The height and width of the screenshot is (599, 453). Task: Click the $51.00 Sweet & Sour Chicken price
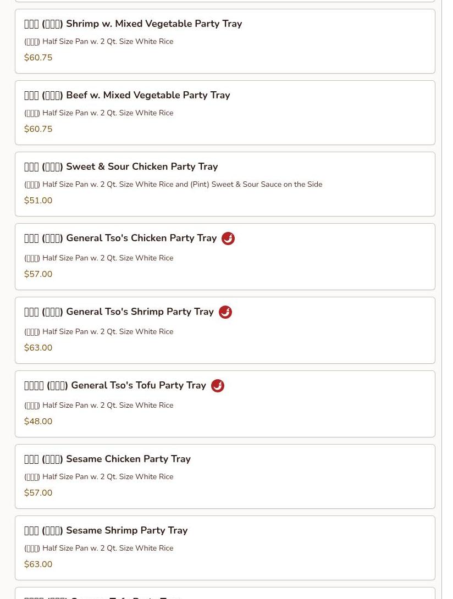(x=38, y=201)
